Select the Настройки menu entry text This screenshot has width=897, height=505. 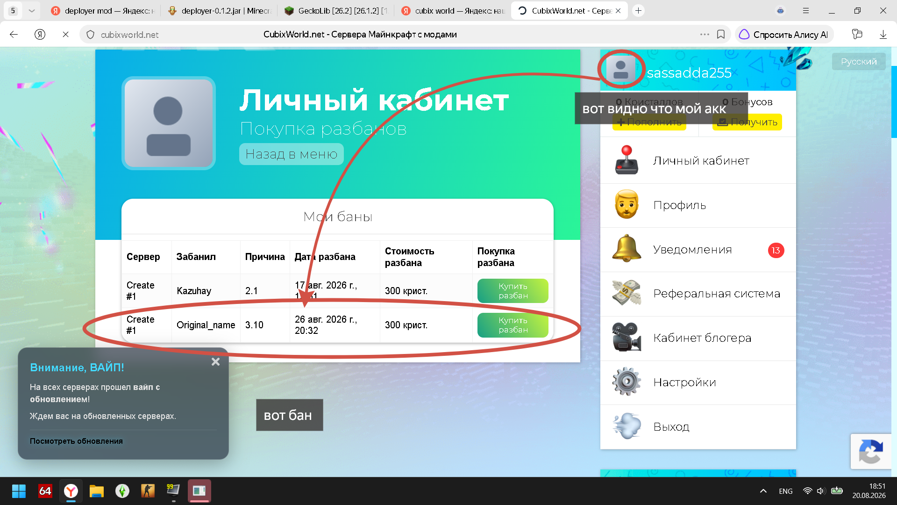coord(684,382)
